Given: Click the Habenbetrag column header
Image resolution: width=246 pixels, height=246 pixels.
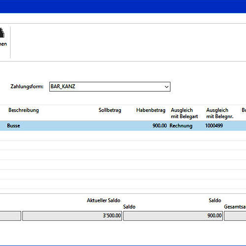Looking at the screenshot, I should [151, 110].
